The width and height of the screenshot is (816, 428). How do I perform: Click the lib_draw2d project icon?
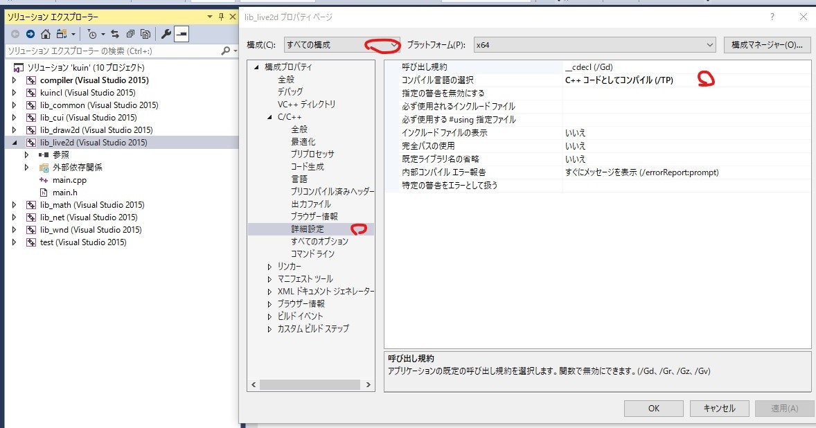pos(31,130)
